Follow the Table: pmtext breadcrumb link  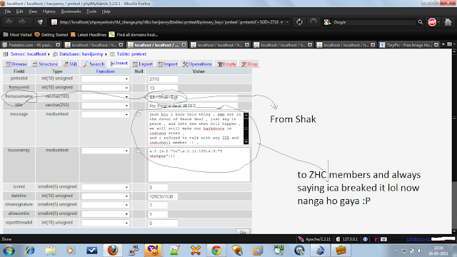(x=131, y=54)
